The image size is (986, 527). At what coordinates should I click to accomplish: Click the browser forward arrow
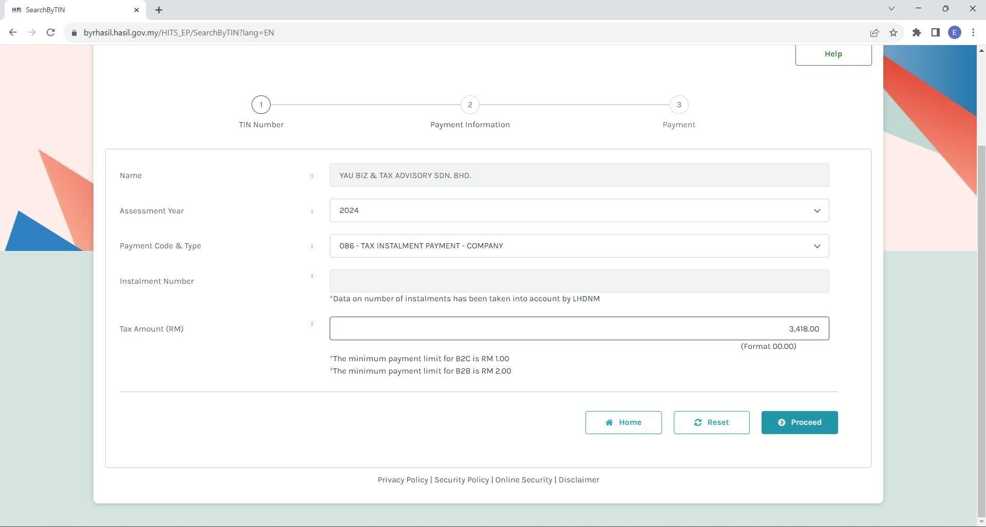point(32,32)
